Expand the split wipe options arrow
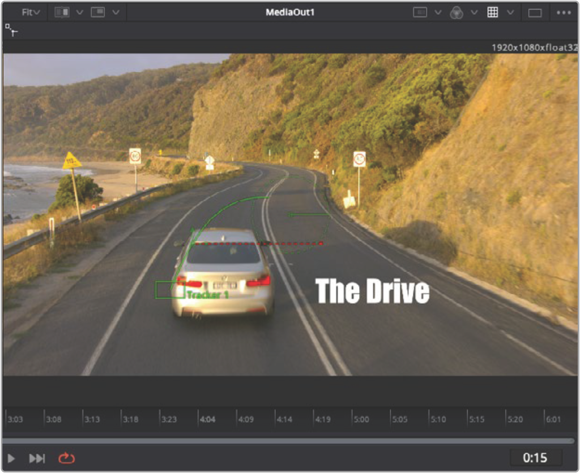 pyautogui.click(x=79, y=12)
